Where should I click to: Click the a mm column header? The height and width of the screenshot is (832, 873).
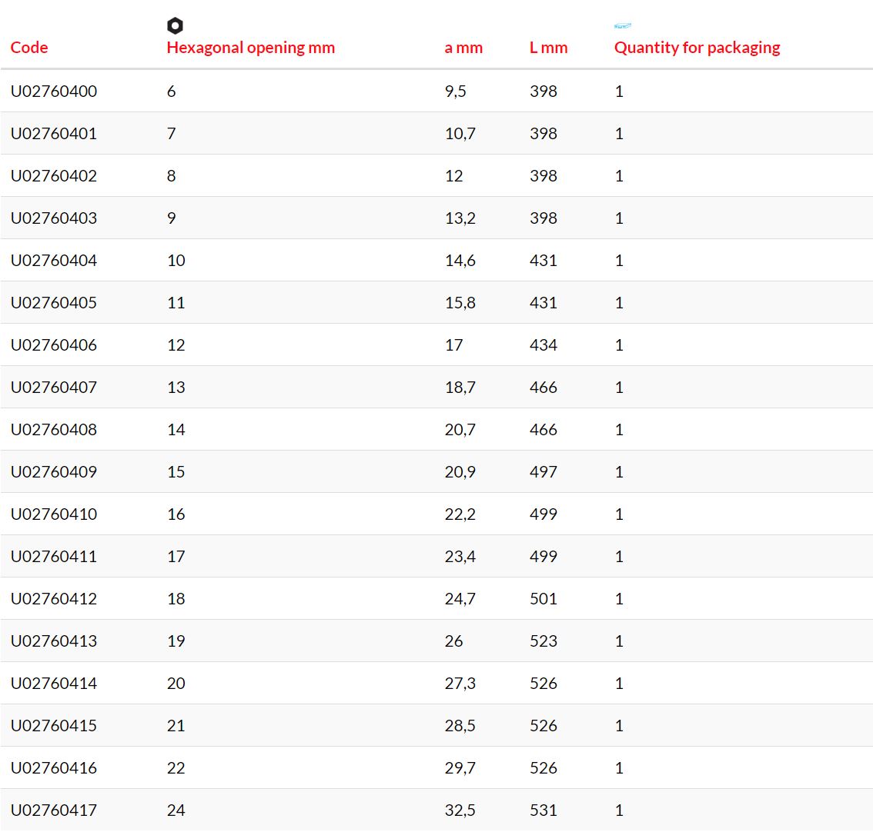[463, 48]
